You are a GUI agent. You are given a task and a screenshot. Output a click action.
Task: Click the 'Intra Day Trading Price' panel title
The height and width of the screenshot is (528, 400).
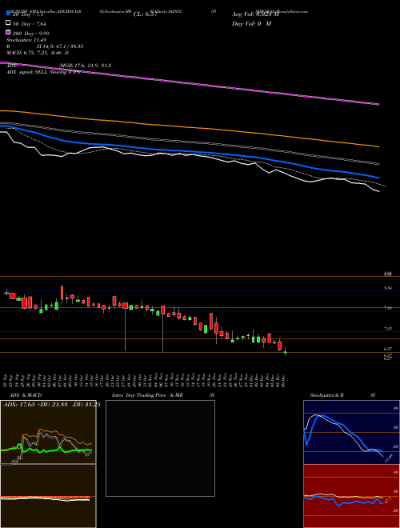pos(139,395)
